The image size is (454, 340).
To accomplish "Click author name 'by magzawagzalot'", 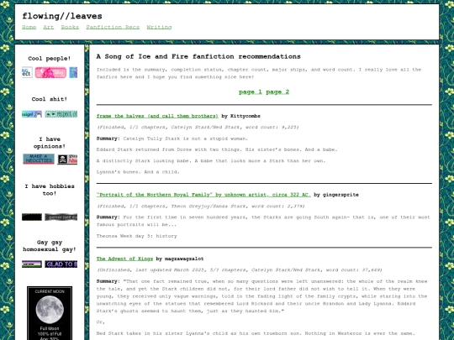I will tap(180, 259).
